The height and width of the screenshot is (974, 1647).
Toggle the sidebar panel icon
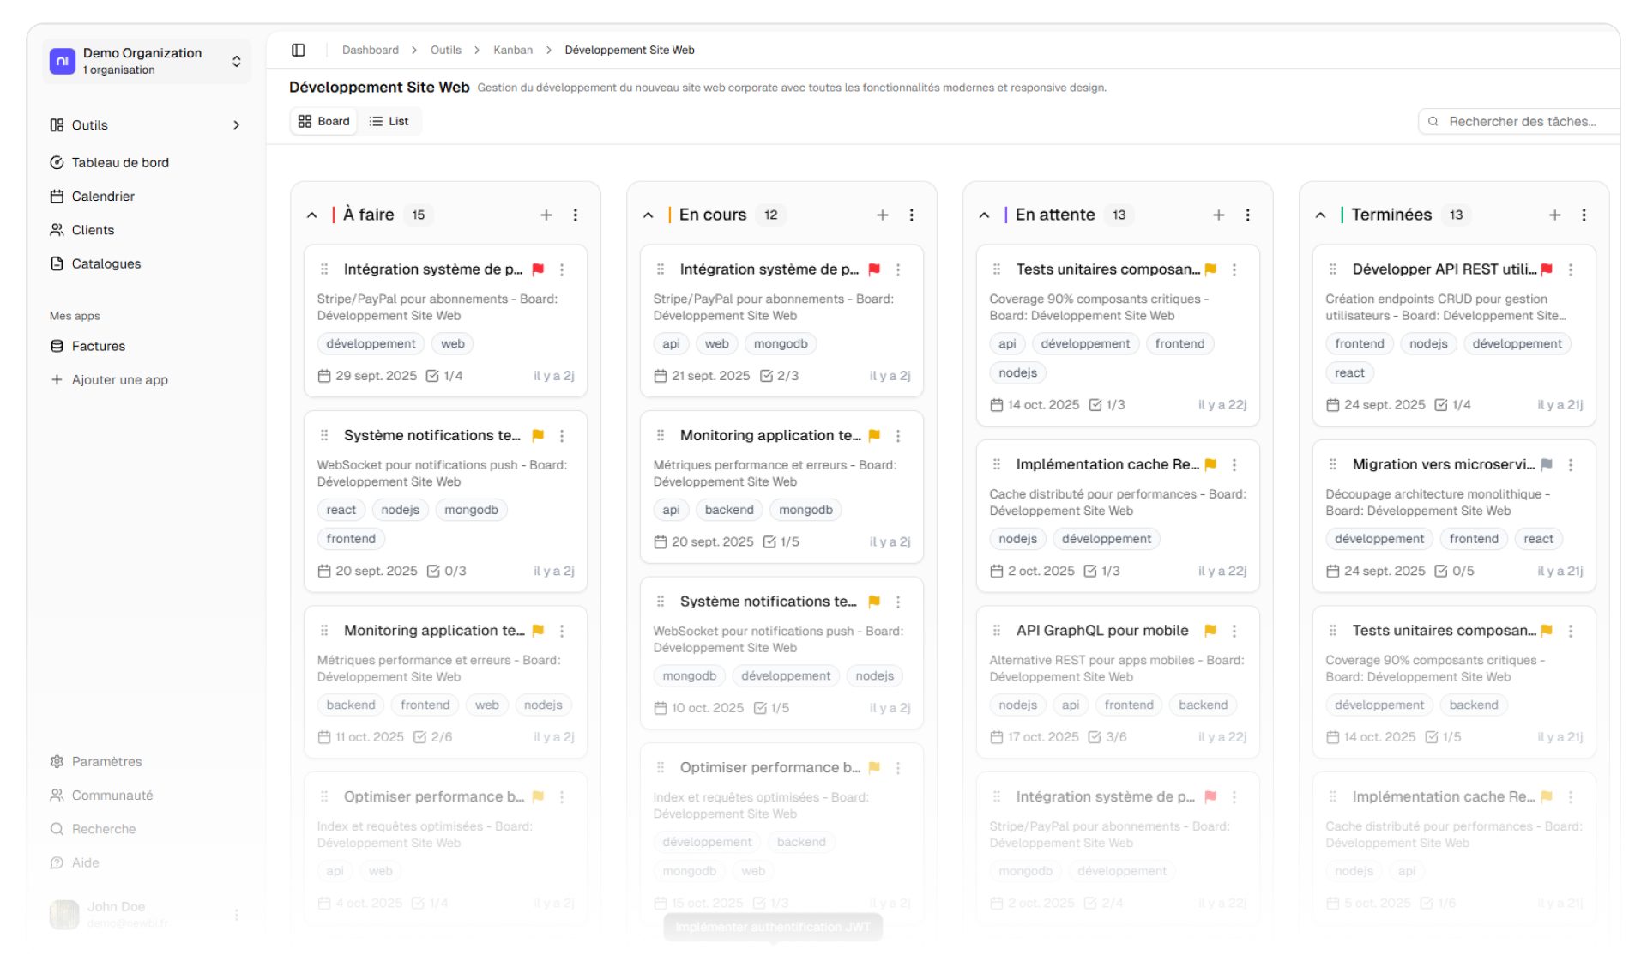point(298,50)
